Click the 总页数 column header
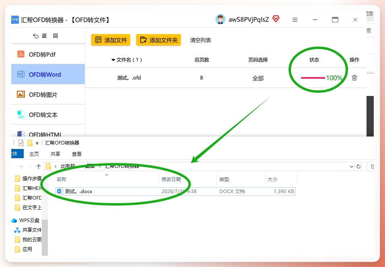Viewport: 385px width, 267px height. coord(202,60)
